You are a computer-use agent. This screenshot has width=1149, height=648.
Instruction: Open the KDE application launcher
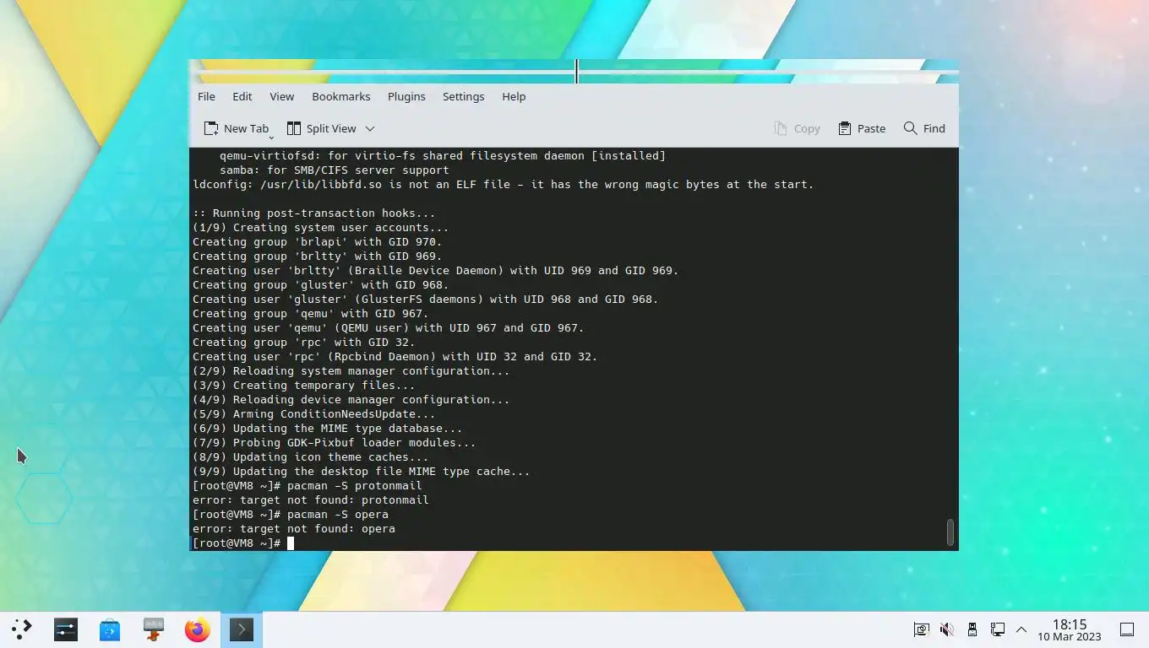[22, 629]
